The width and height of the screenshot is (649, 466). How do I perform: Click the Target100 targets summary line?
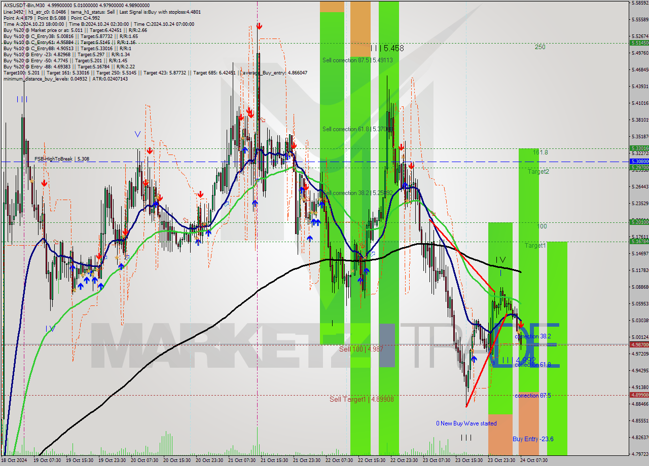[155, 72]
